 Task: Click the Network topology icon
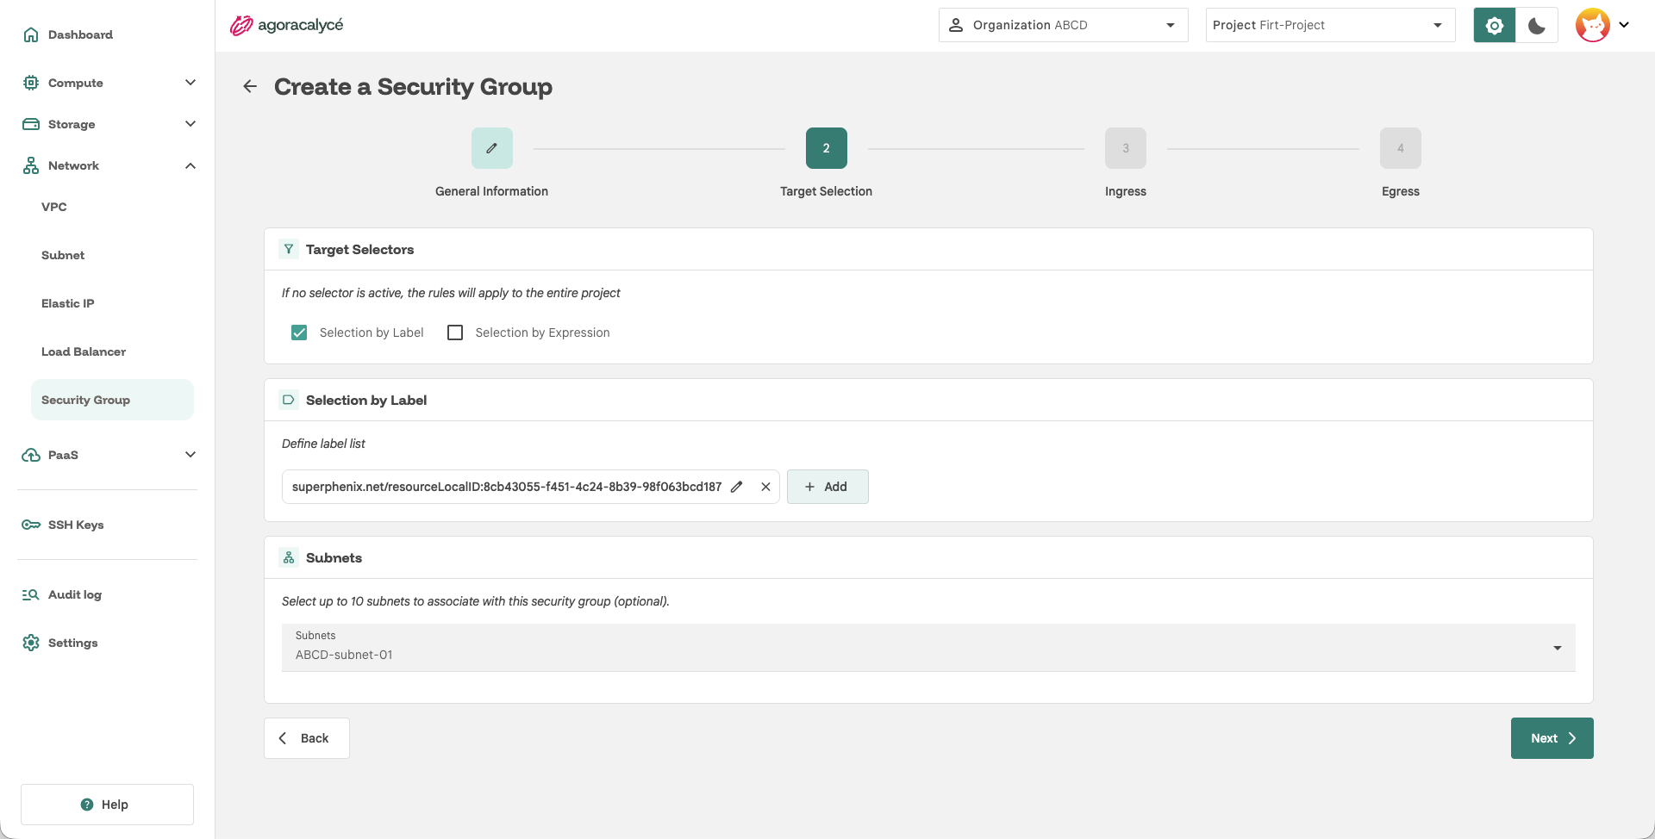(31, 165)
